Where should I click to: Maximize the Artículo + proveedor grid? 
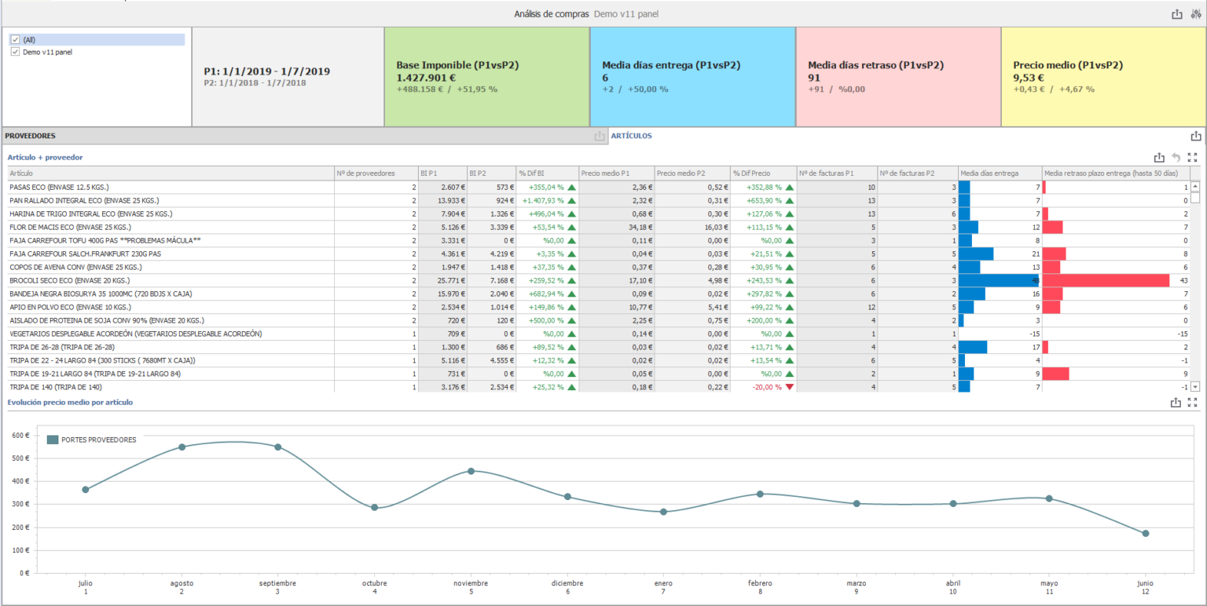1193,157
